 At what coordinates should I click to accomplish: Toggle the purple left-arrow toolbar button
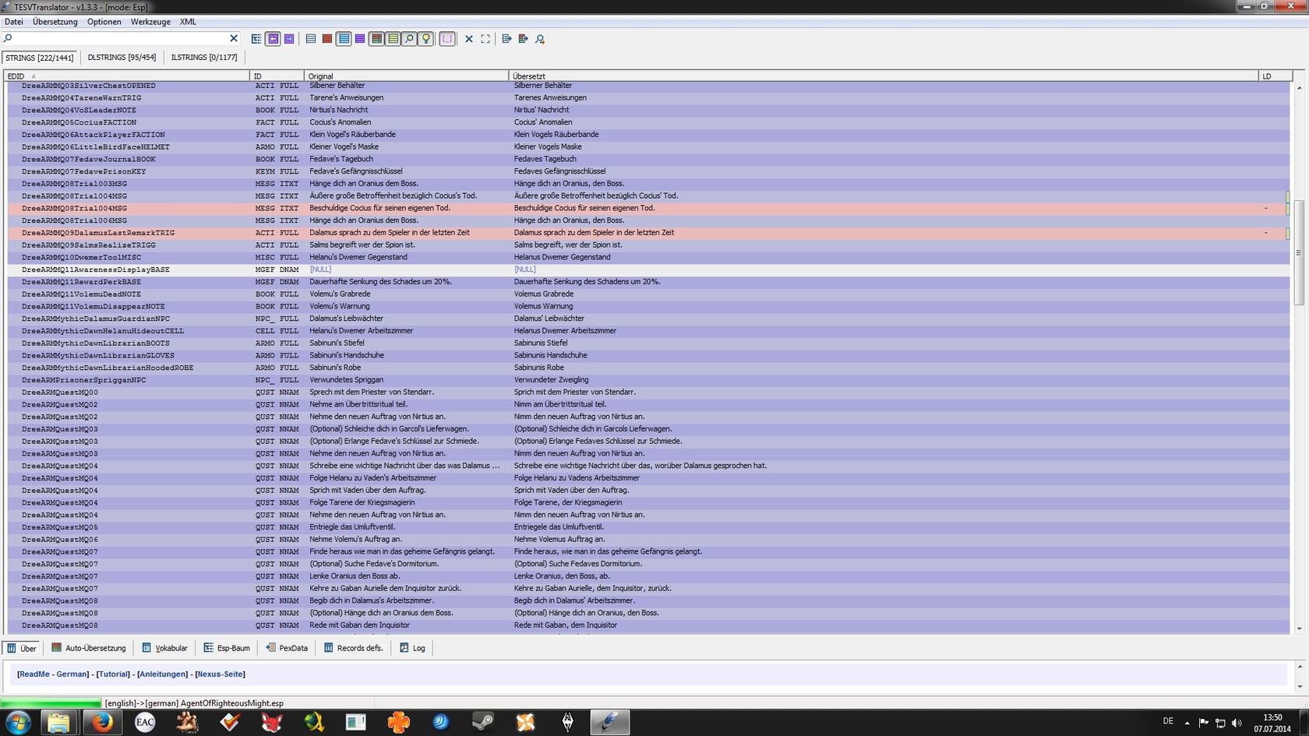pos(273,39)
